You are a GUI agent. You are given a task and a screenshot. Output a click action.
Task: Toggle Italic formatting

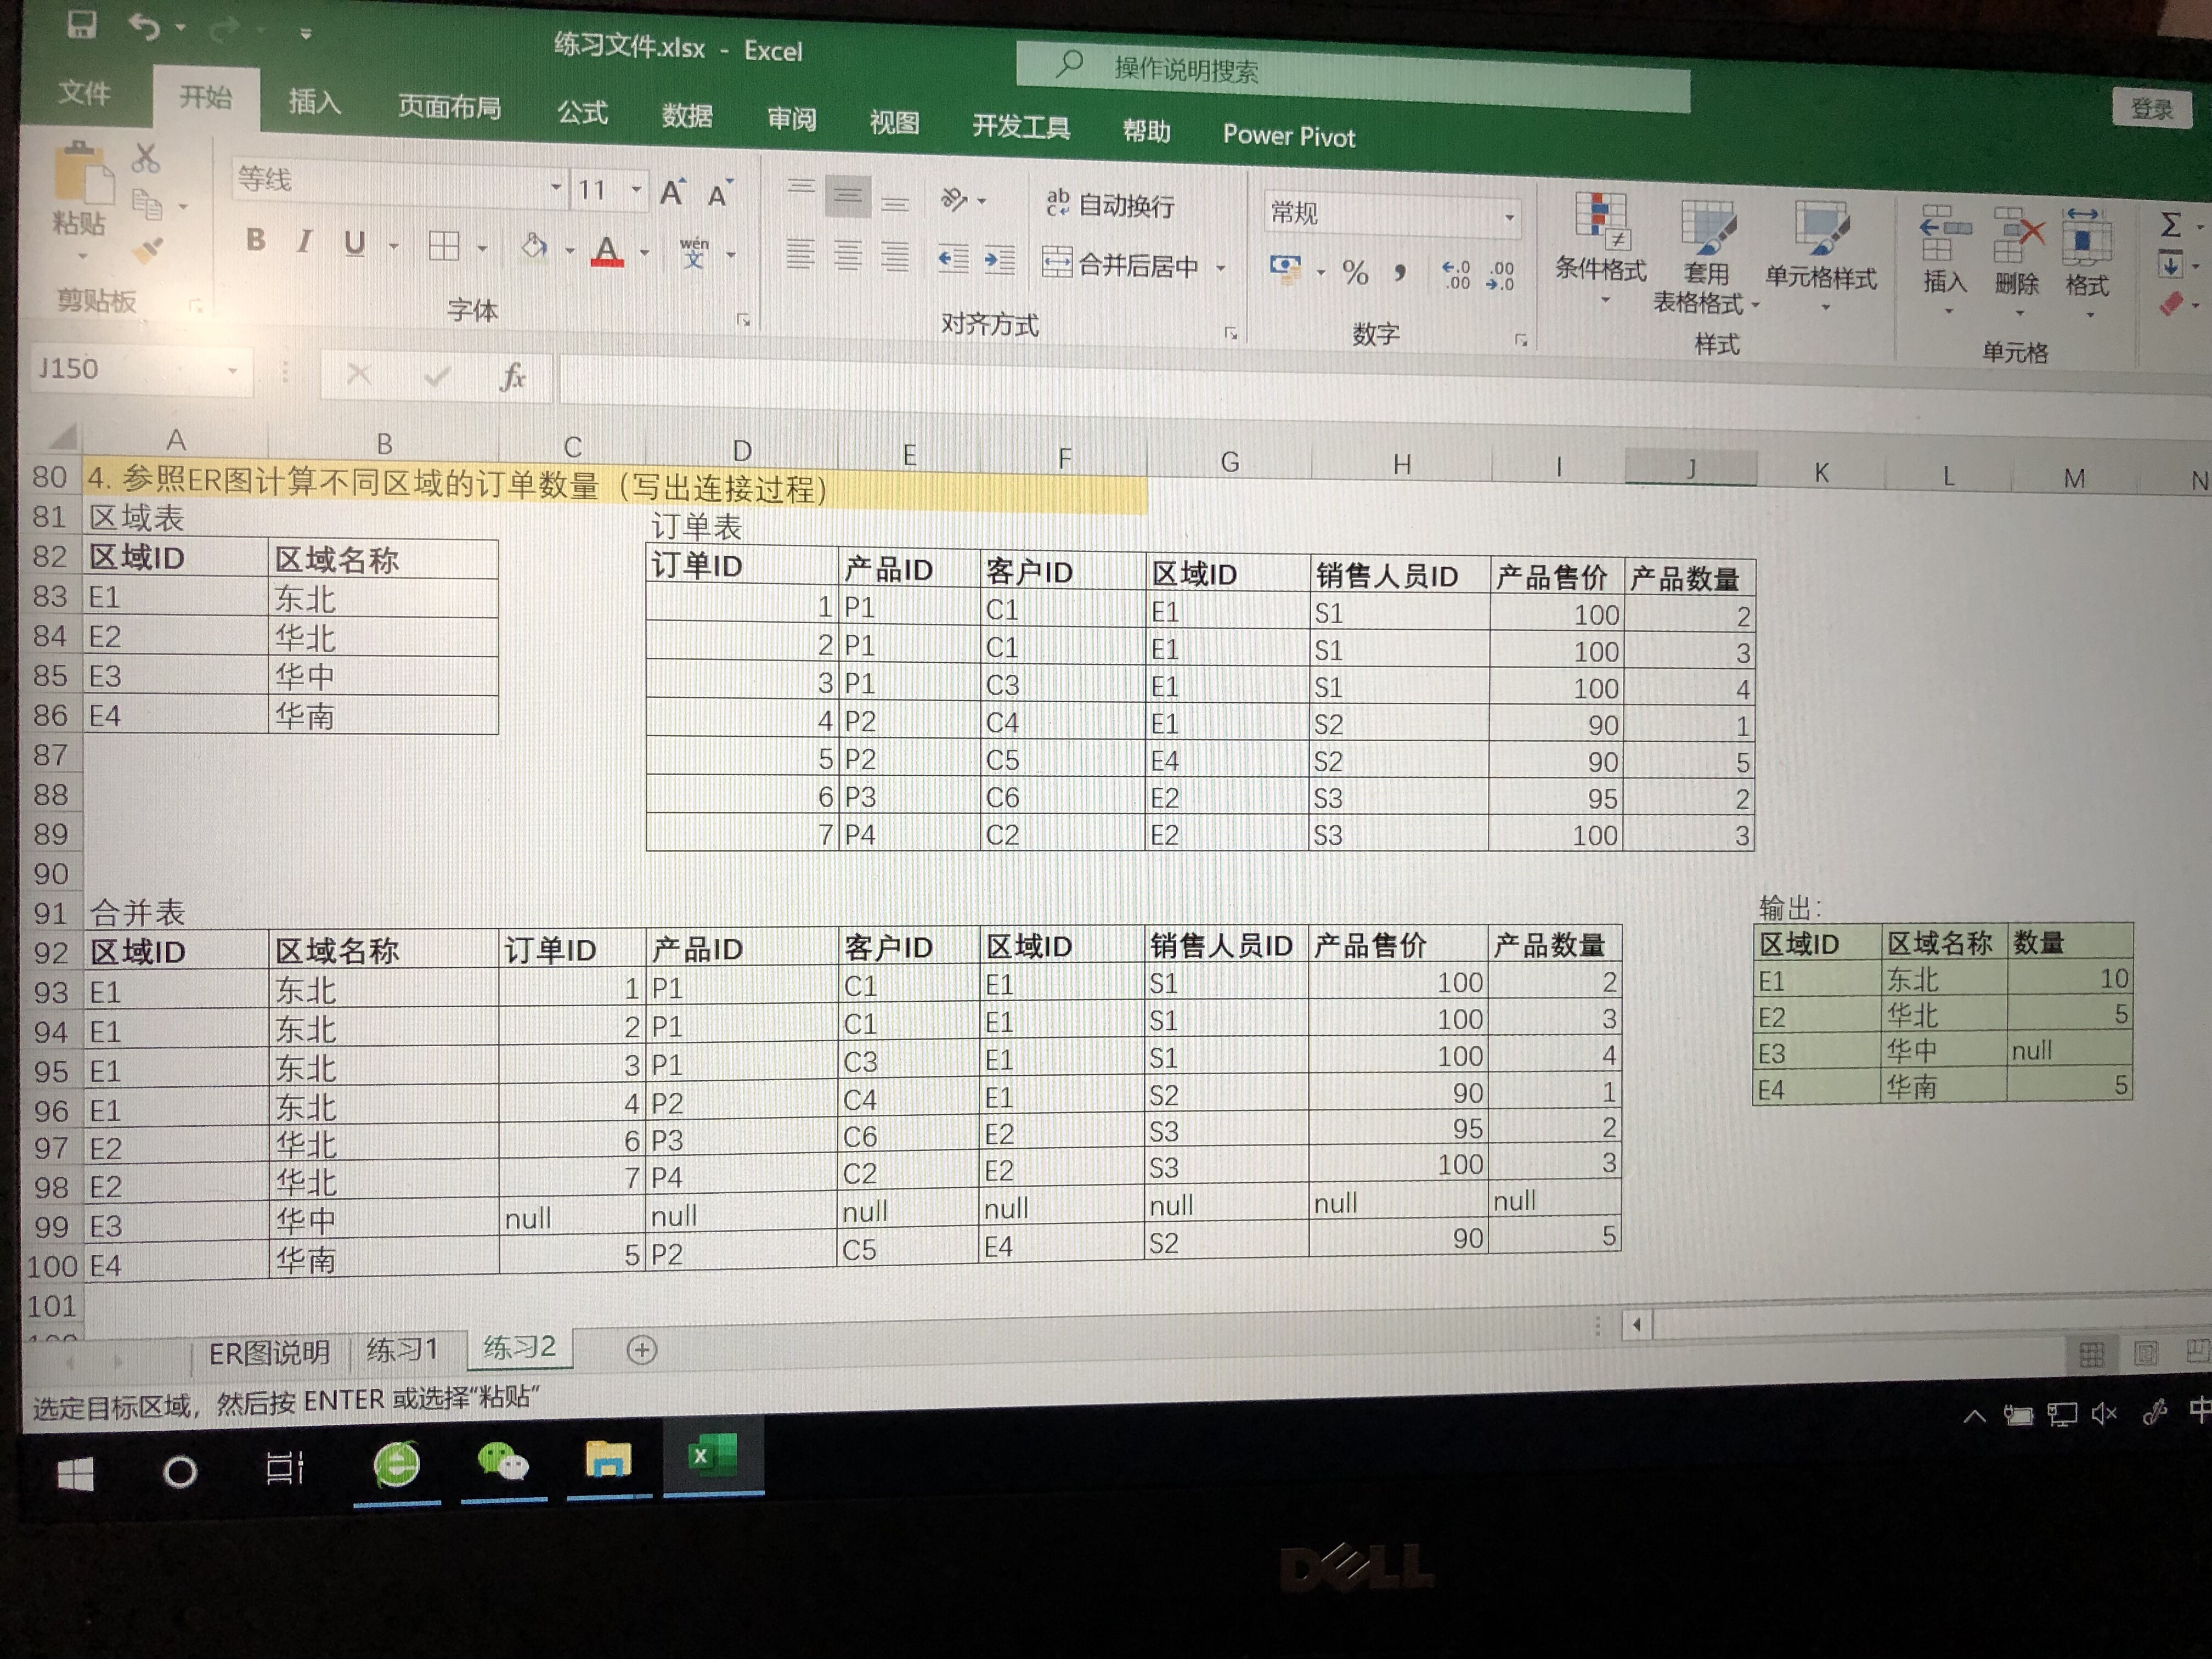click(304, 242)
